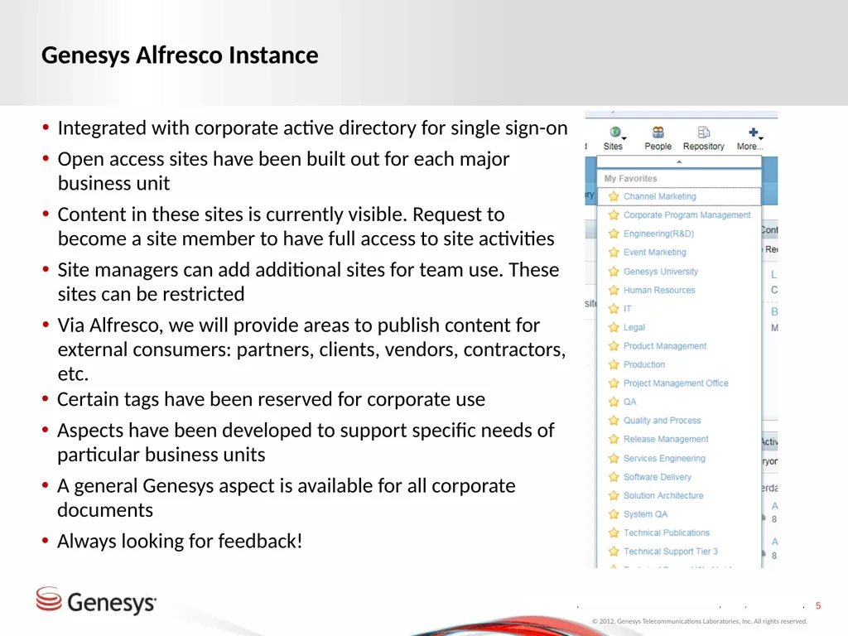Click star icon beside Technical Publications
The image size is (848, 636).
tap(614, 532)
